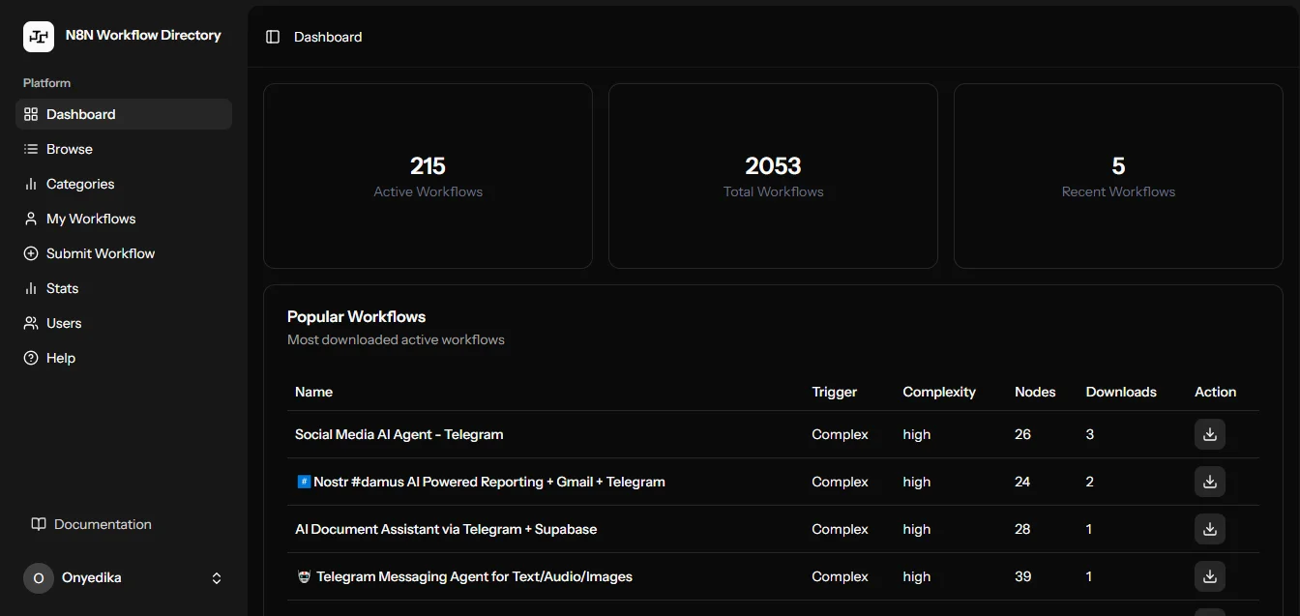1300x616 pixels.
Task: Click the Users people icon
Action: point(31,323)
